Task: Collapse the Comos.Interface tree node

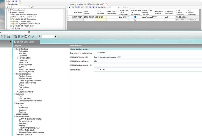Action: (9, 12)
